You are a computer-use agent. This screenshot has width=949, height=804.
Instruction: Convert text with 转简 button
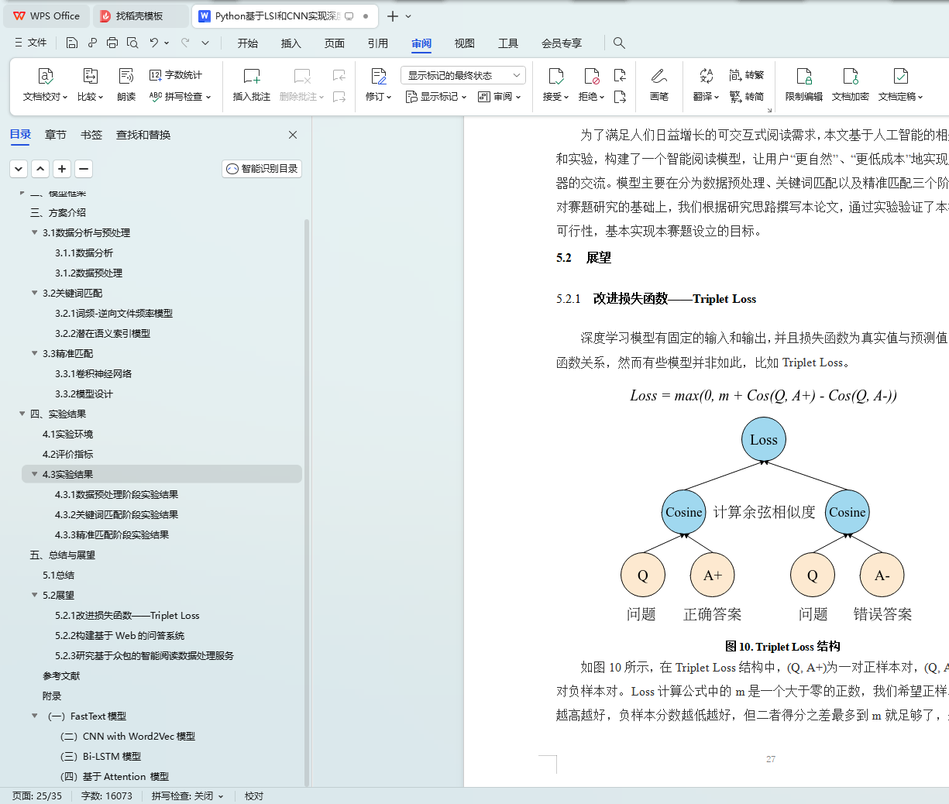tap(747, 97)
